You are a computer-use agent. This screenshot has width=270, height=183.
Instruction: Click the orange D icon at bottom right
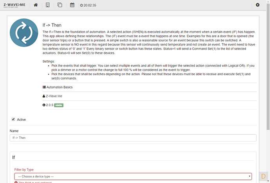263,176
